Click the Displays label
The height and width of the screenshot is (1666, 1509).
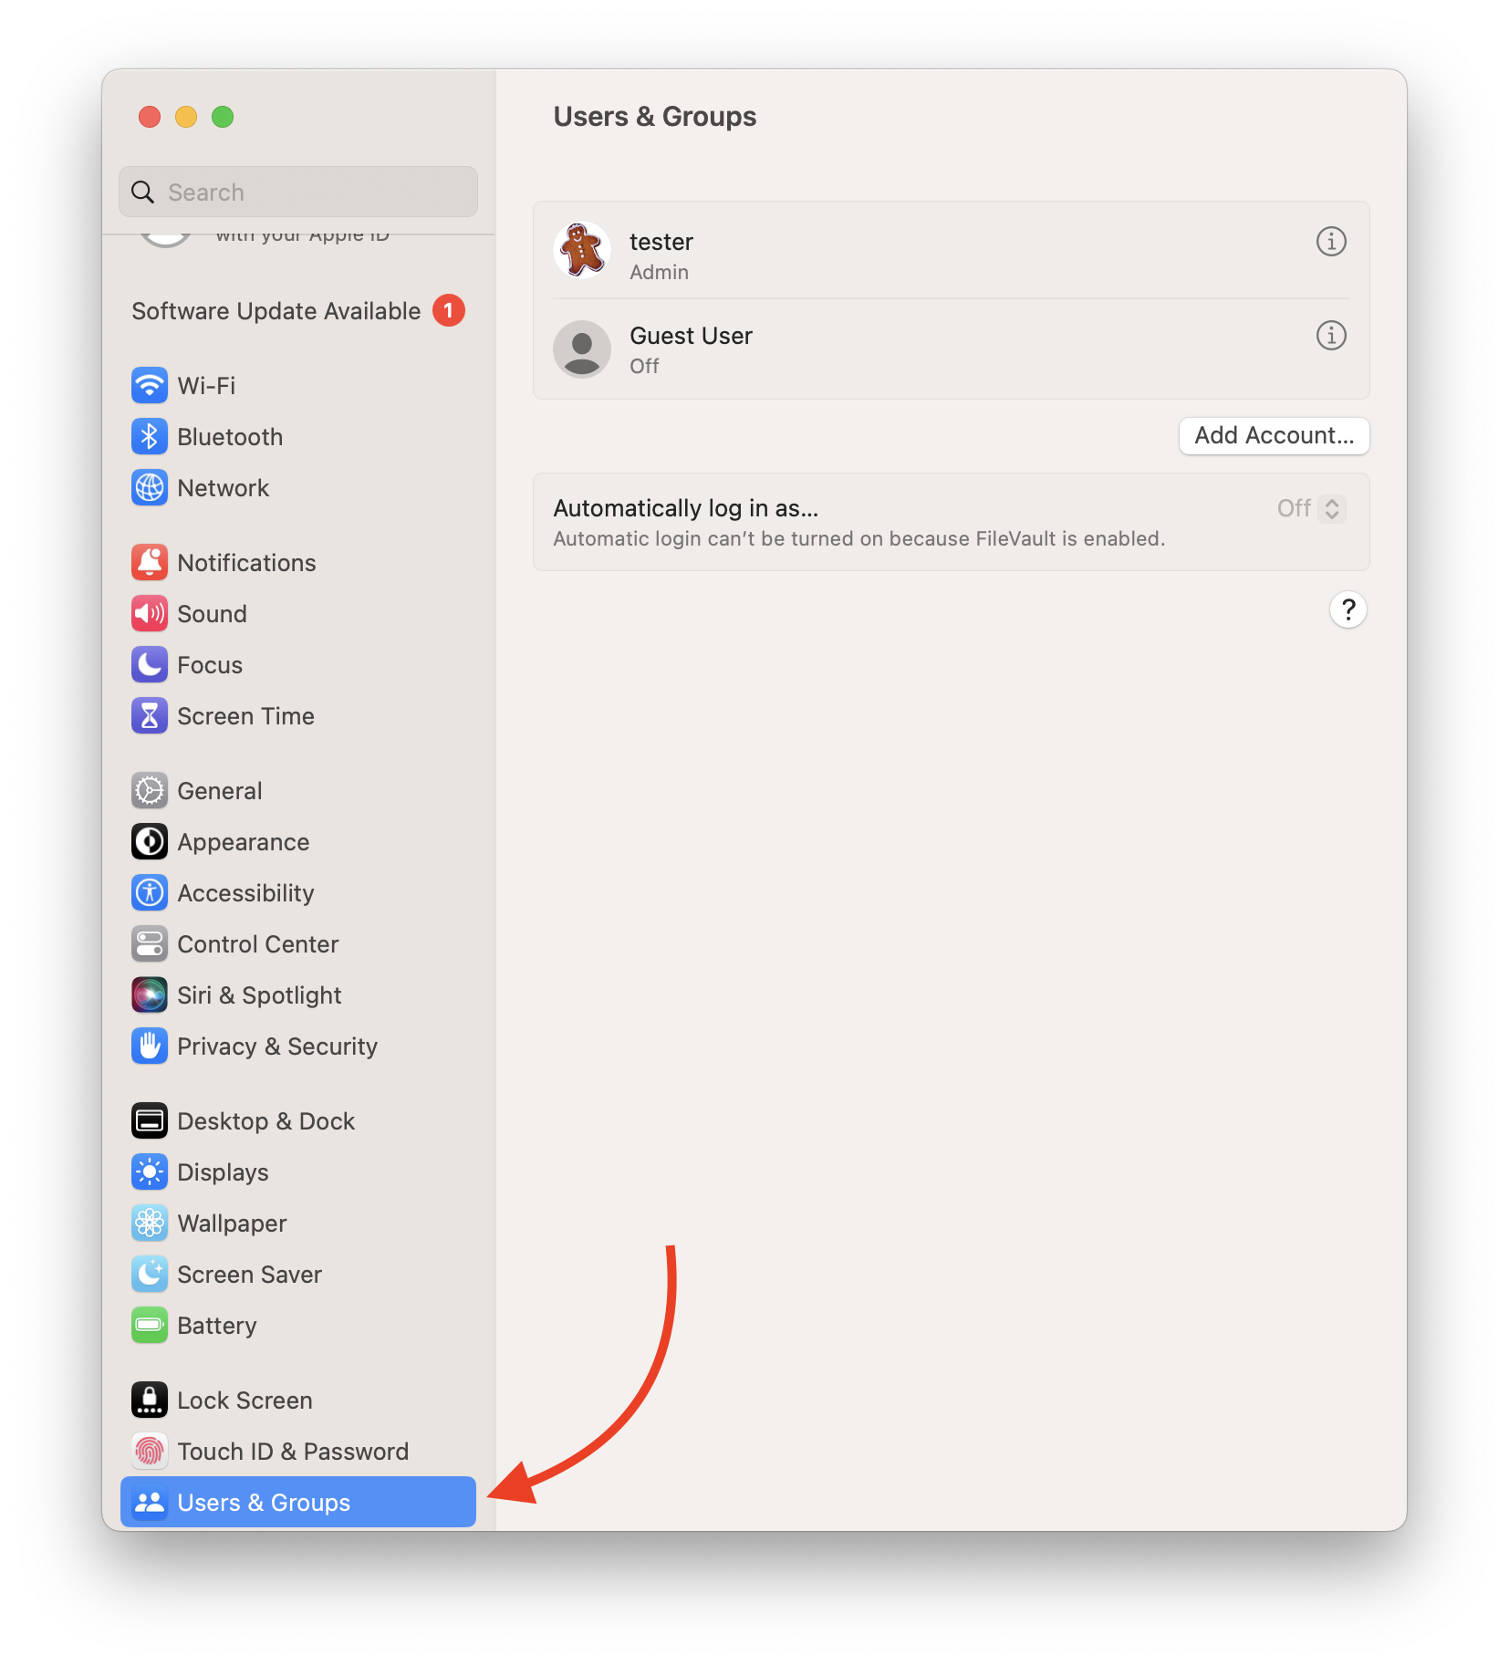click(223, 1172)
